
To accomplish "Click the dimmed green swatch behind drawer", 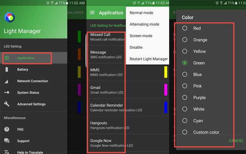I will [80, 37].
